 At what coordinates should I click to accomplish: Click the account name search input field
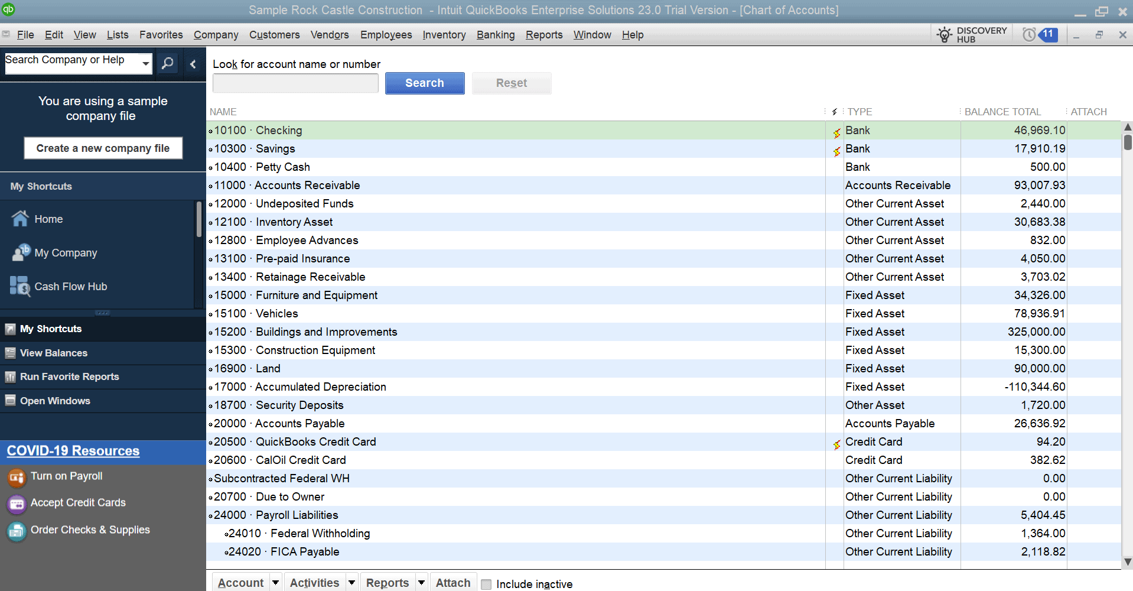point(295,83)
